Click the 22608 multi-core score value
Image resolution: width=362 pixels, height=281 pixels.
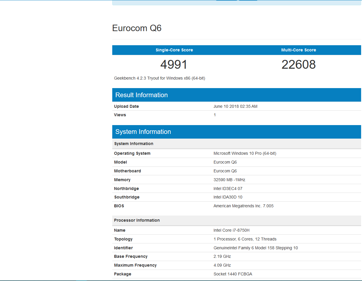pyautogui.click(x=299, y=65)
